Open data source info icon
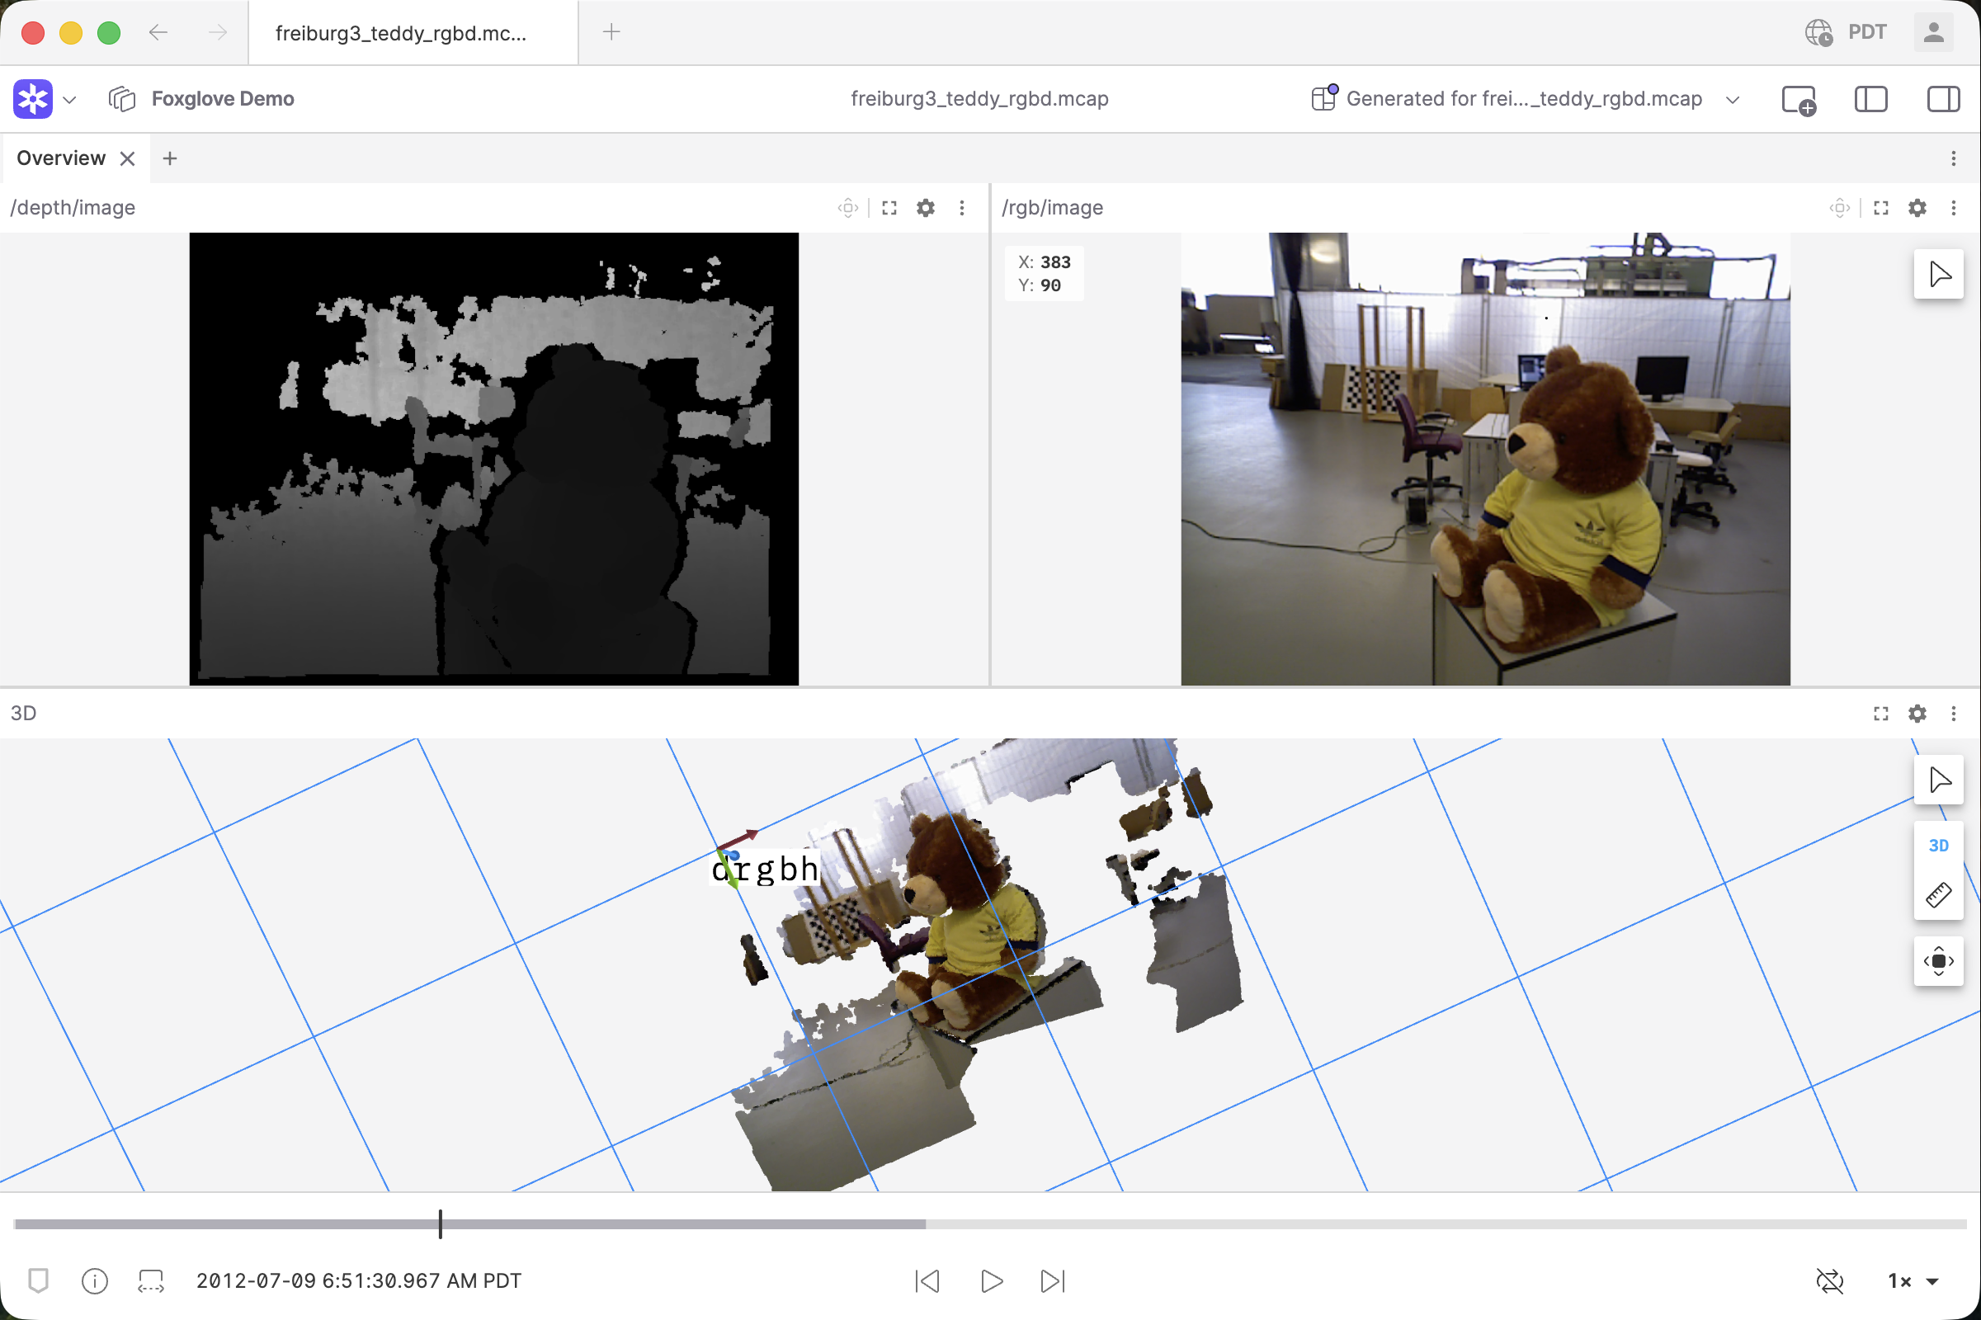1981x1320 pixels. (94, 1281)
